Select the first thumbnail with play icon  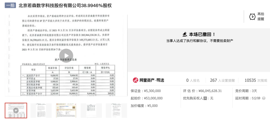[16, 111]
